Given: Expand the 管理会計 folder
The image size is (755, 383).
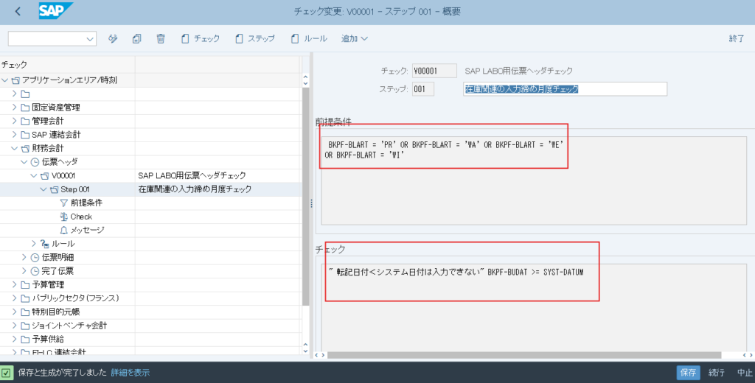Looking at the screenshot, I should [15, 121].
